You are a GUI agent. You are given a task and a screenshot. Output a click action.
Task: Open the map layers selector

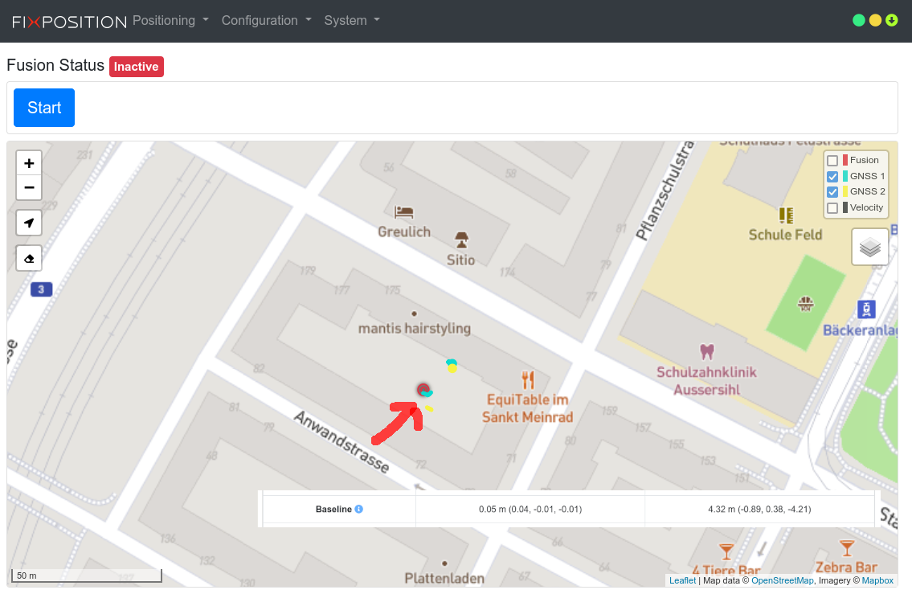[x=870, y=247]
